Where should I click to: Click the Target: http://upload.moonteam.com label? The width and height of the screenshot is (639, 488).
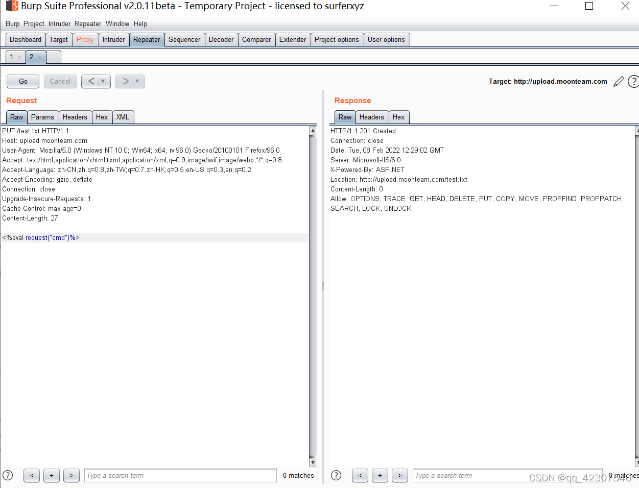(x=548, y=81)
